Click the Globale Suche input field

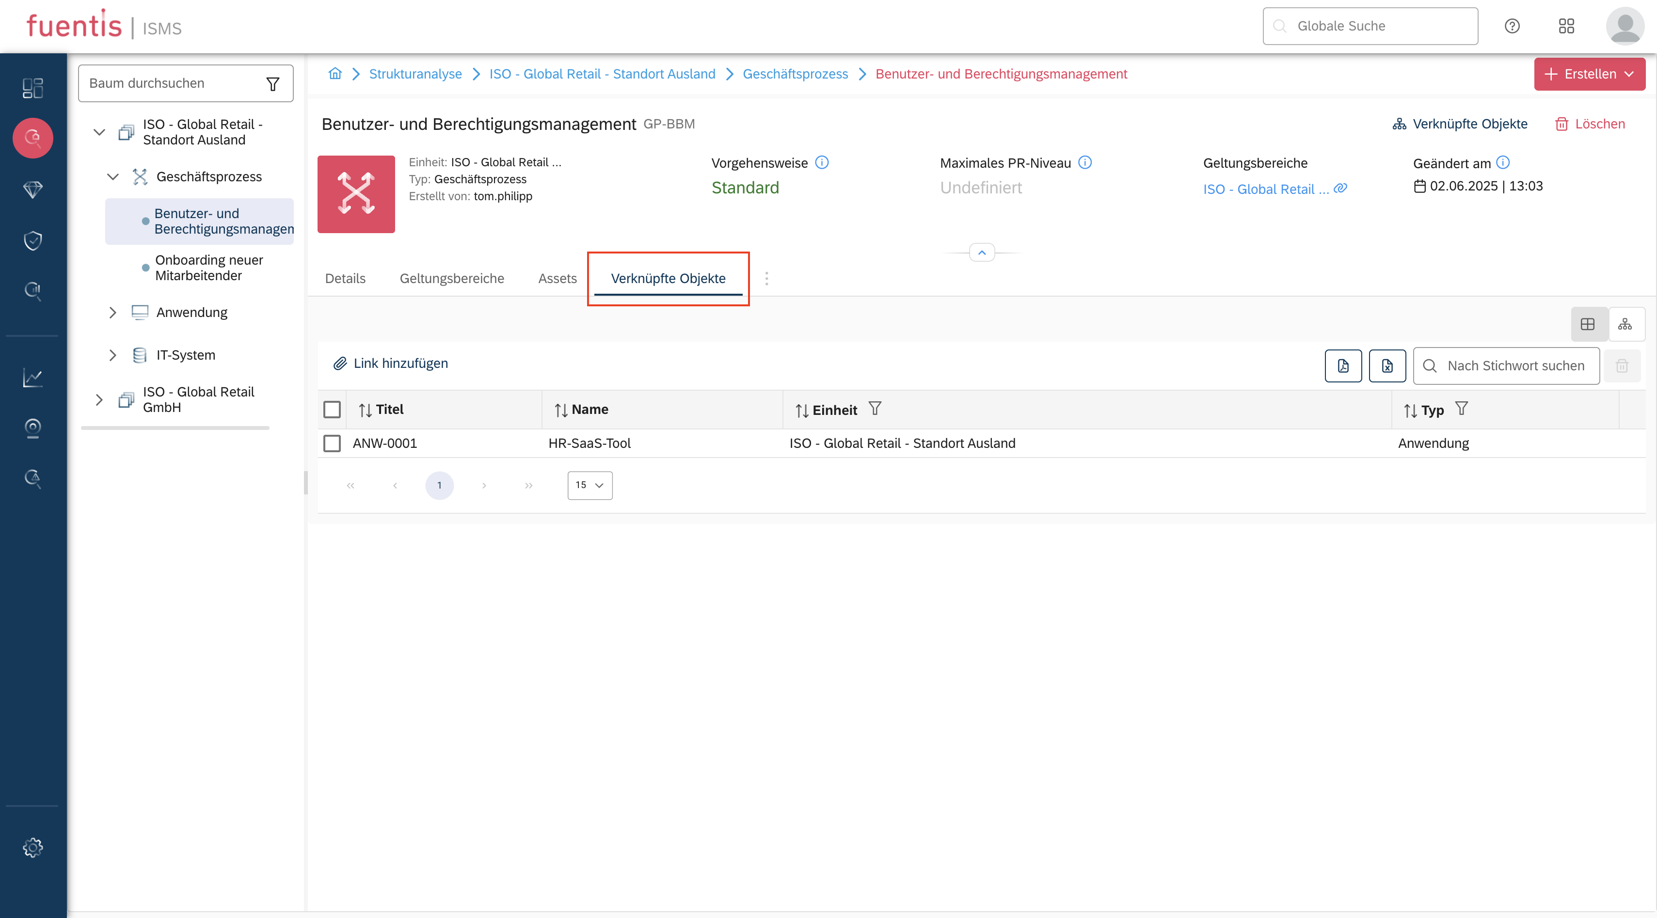[x=1370, y=26]
